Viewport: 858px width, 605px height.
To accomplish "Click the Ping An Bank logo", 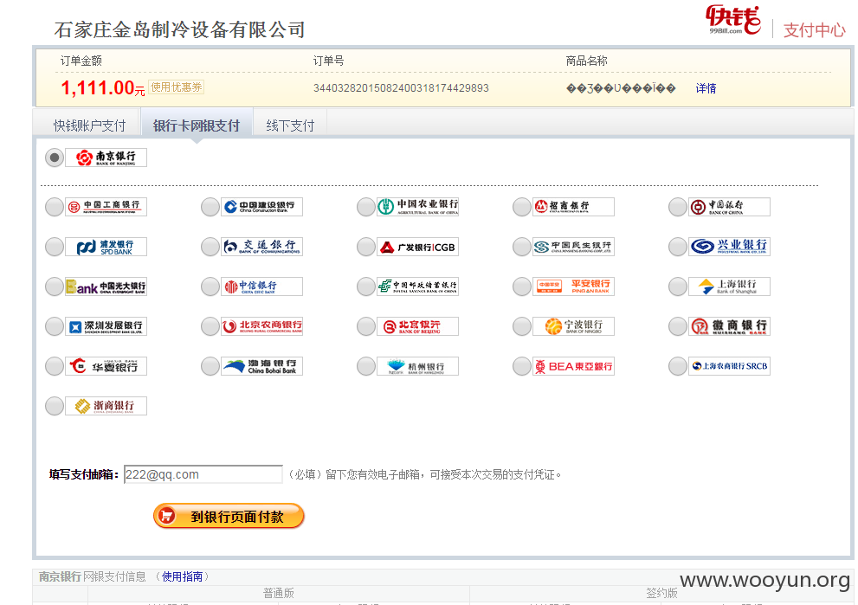I will [x=573, y=286].
